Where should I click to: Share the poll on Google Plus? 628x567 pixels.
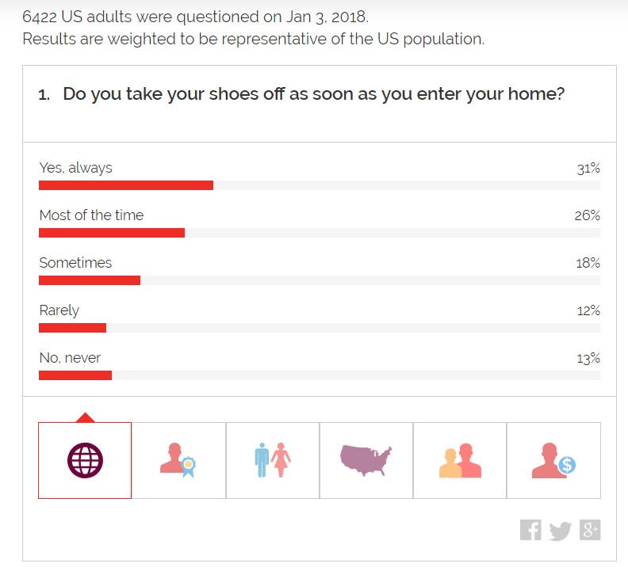590,530
